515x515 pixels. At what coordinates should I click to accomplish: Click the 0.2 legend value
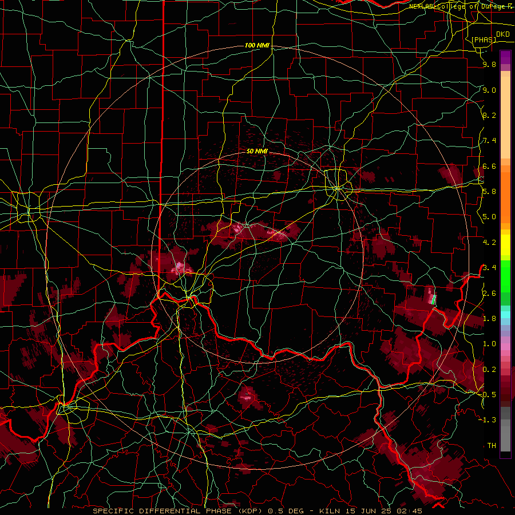[489, 370]
